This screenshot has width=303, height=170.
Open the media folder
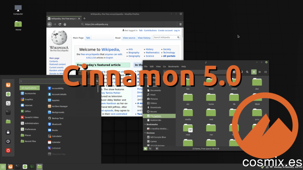point(188,114)
